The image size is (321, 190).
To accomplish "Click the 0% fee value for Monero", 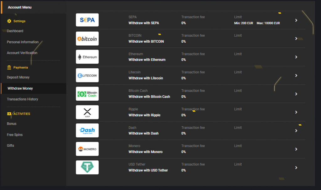I will tap(184, 152).
